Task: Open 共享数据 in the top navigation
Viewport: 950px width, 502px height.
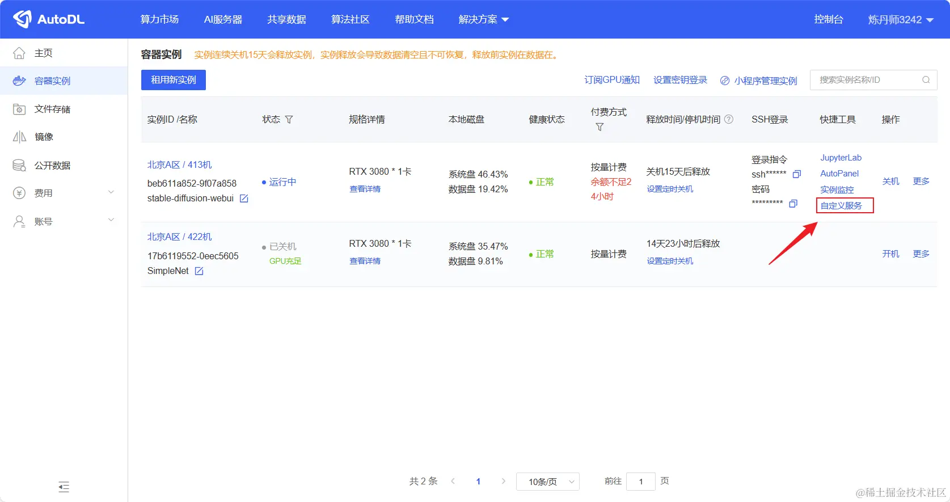Action: click(286, 19)
